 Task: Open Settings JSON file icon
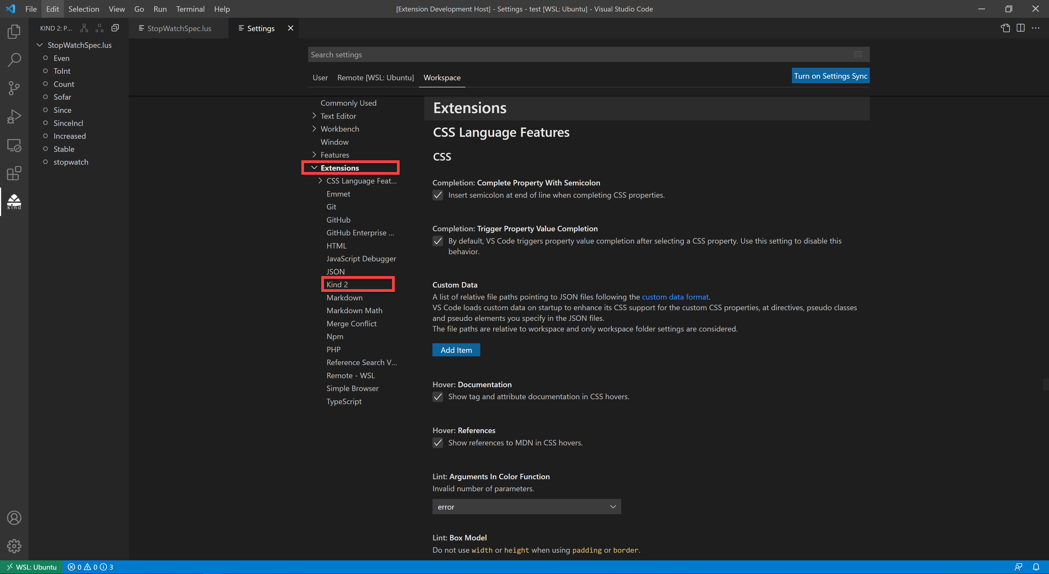[1005, 28]
